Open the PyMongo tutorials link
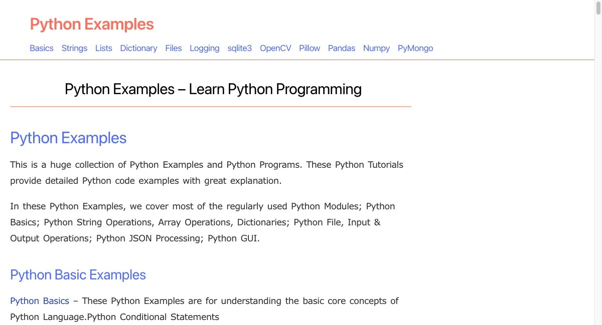The height and width of the screenshot is (325, 602). 415,48
